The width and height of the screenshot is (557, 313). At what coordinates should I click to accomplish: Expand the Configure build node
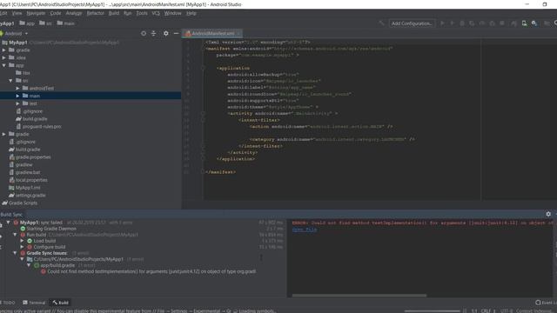coord(22,247)
